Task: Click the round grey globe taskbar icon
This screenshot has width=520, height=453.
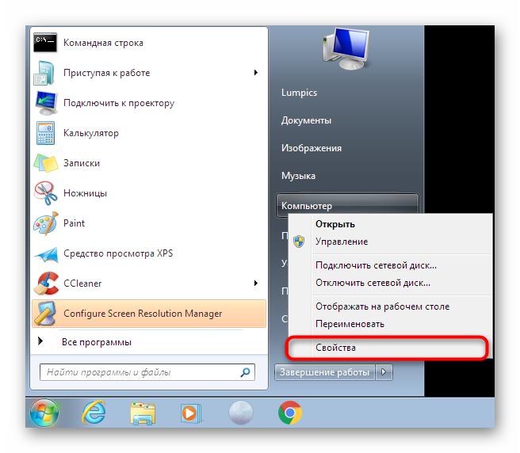Action: coord(241,413)
